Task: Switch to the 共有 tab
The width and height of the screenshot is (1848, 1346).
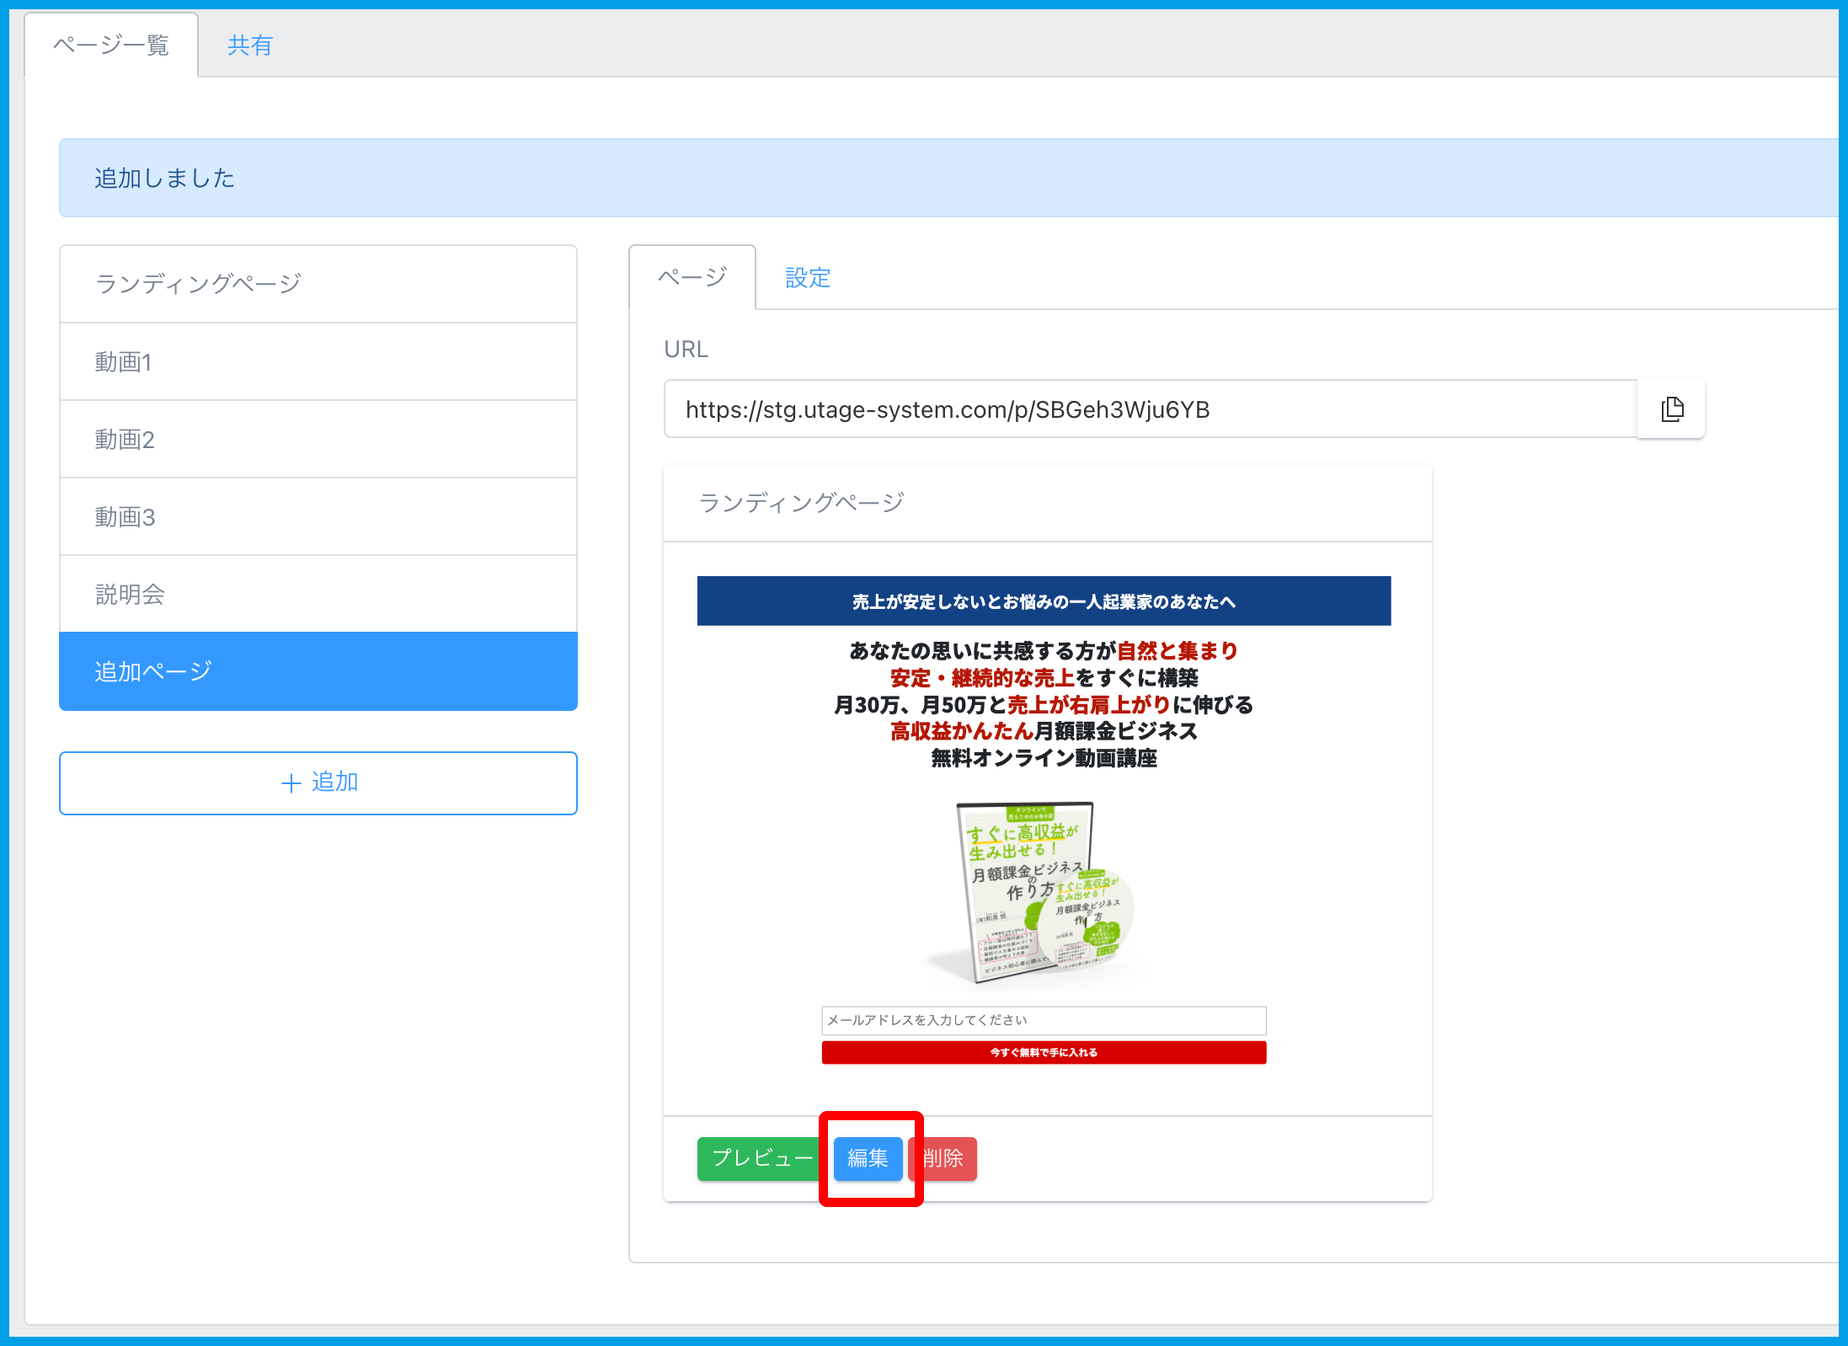Action: point(250,45)
